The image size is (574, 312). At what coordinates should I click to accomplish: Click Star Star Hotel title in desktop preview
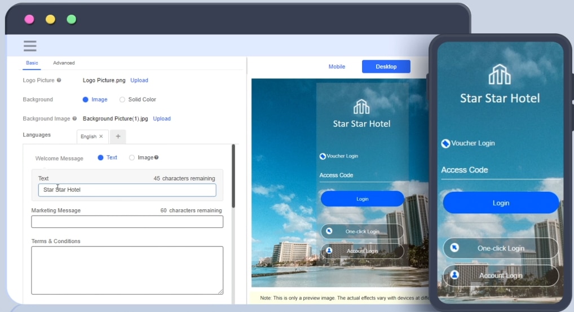[361, 124]
